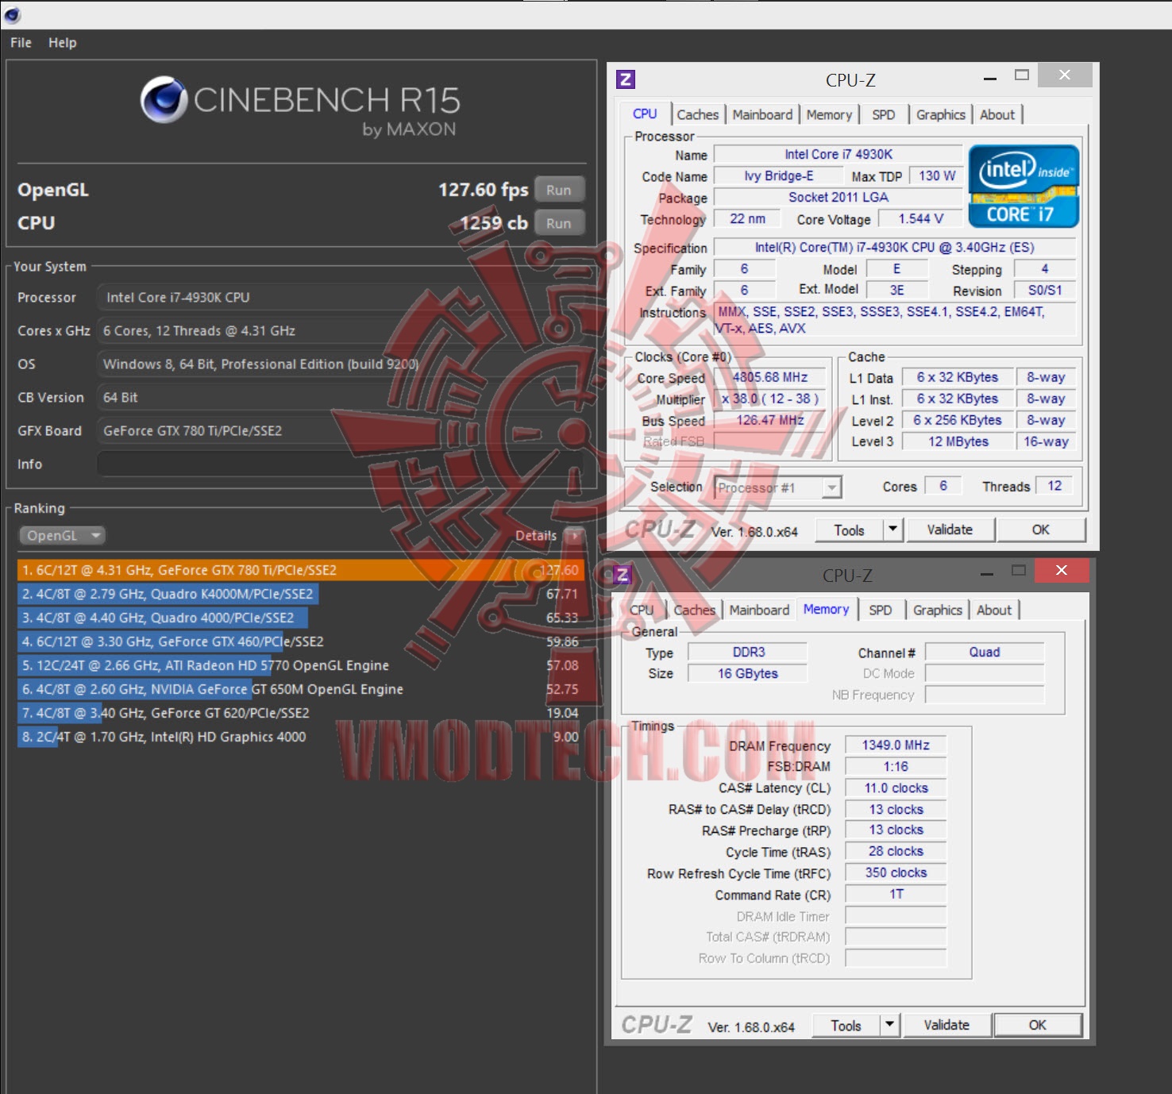Open the File menu in Cinebench

(x=21, y=43)
